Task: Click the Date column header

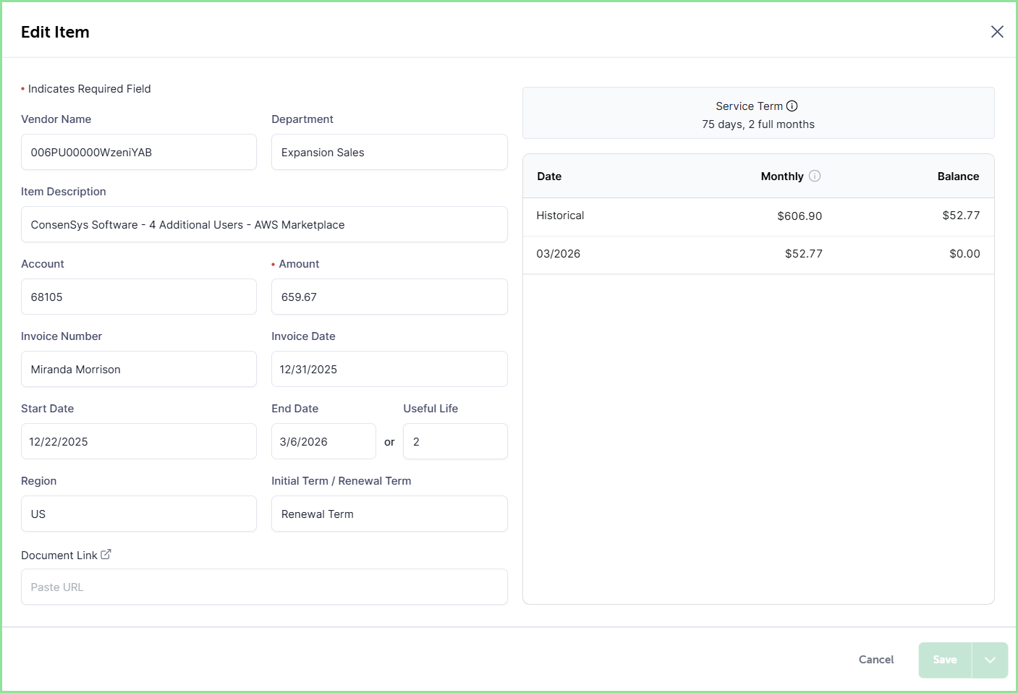Action: [x=549, y=176]
